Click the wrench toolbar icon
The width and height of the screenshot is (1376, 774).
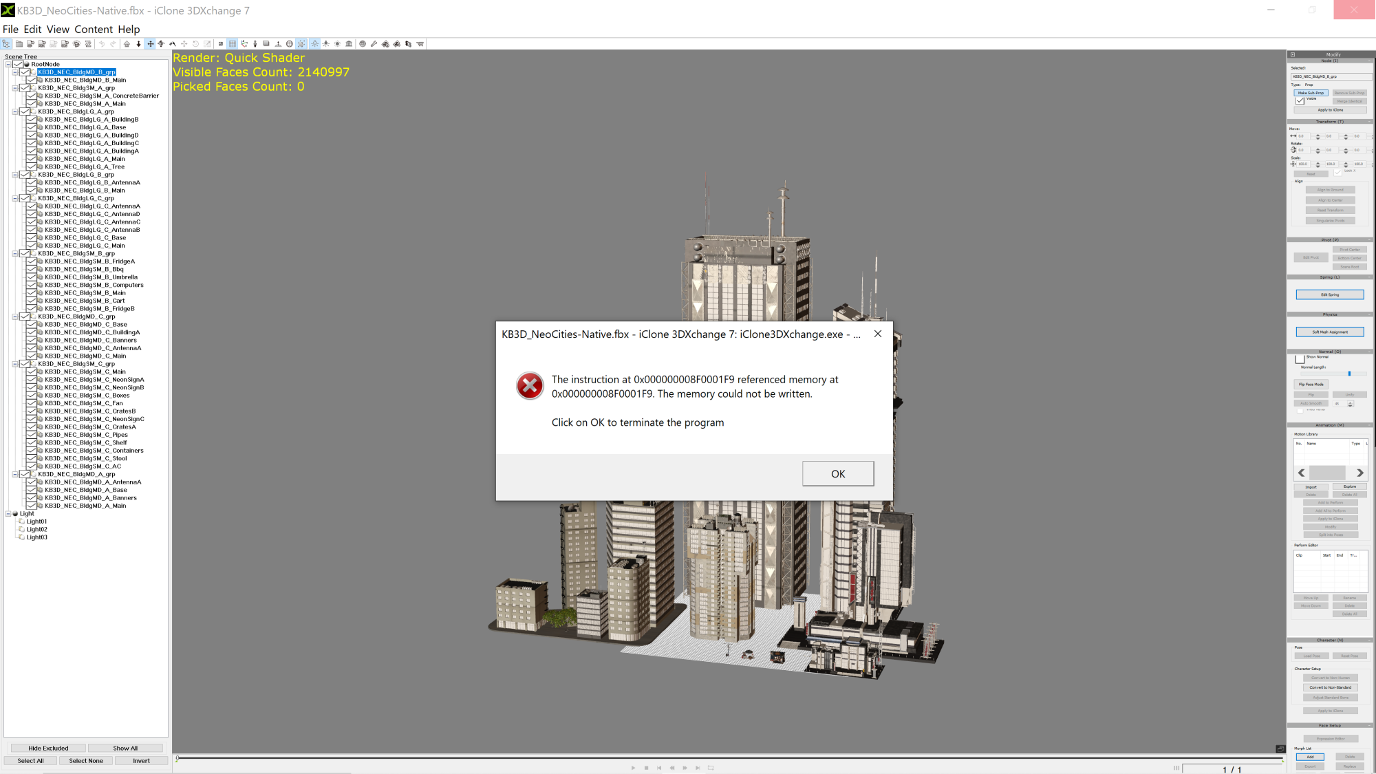pyautogui.click(x=374, y=44)
